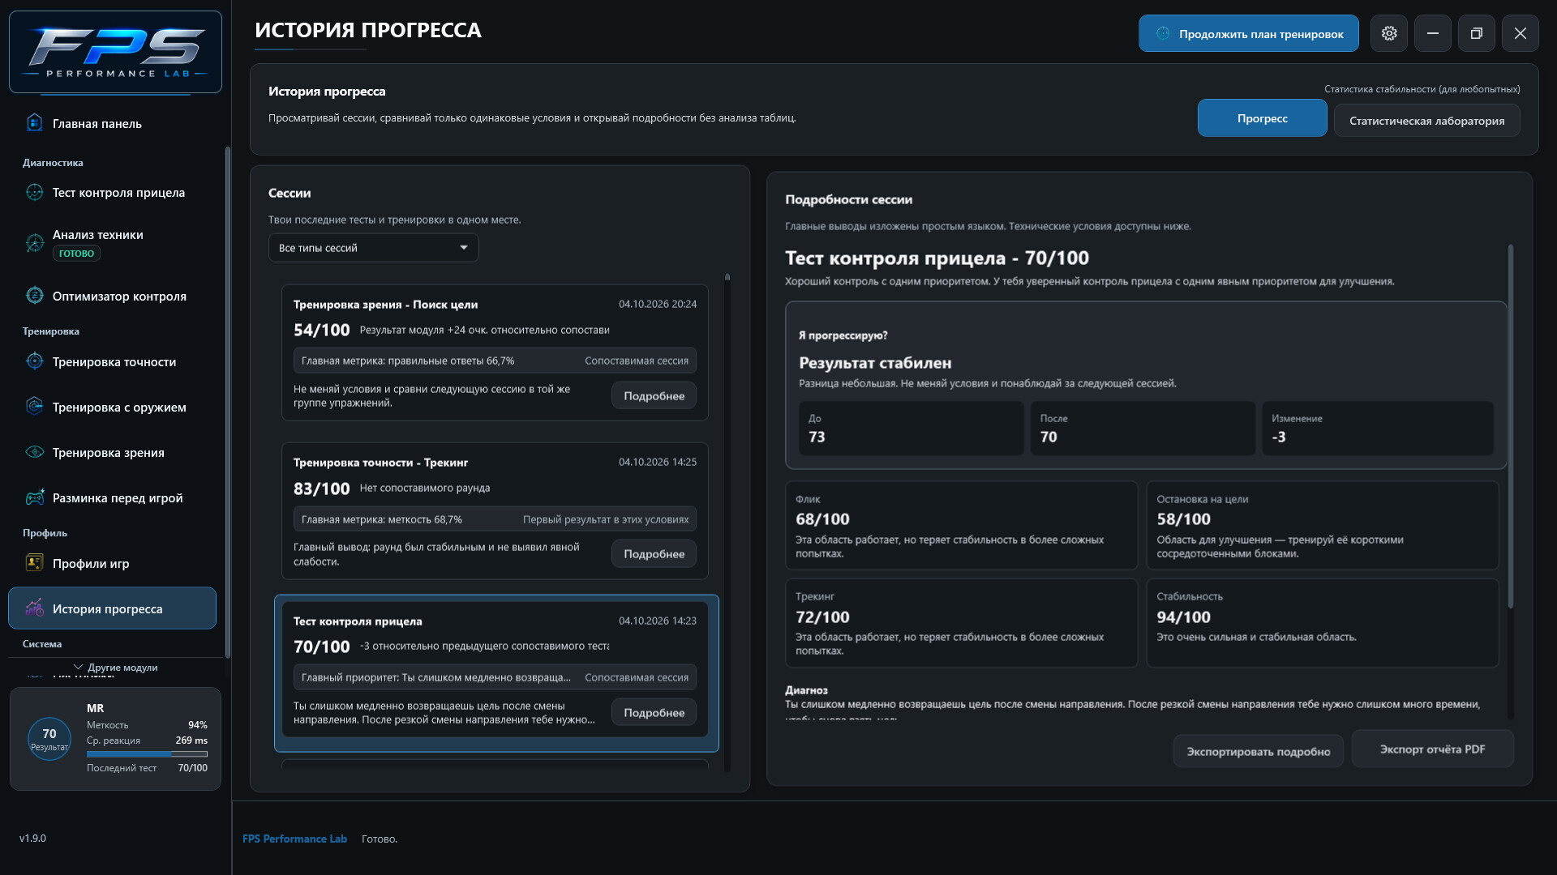The width and height of the screenshot is (1557, 875).
Task: Click Подробнее on Тренировка точности - Трекинг session
Action: (x=654, y=554)
